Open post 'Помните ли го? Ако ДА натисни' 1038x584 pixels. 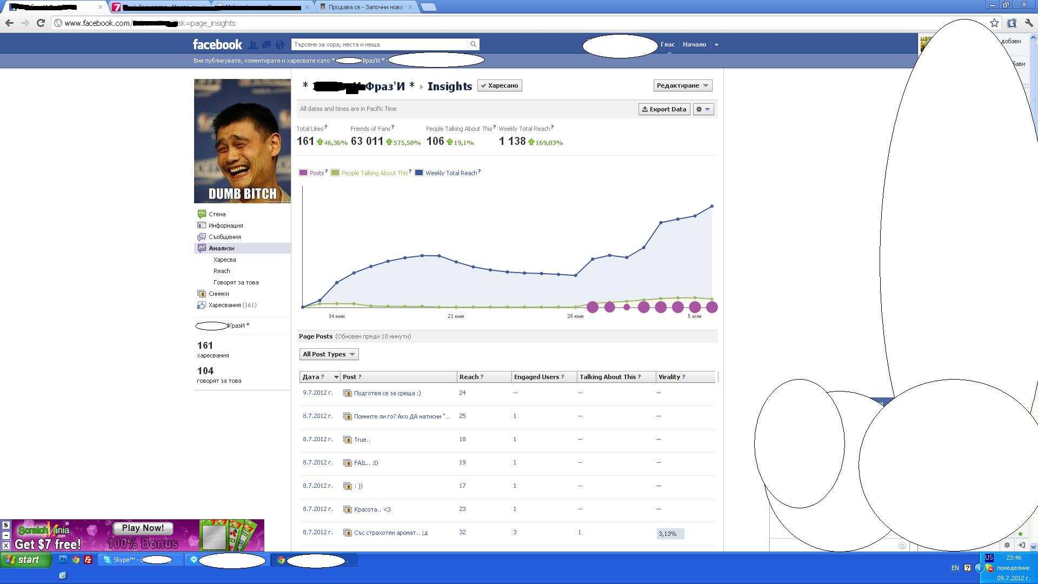pos(402,416)
